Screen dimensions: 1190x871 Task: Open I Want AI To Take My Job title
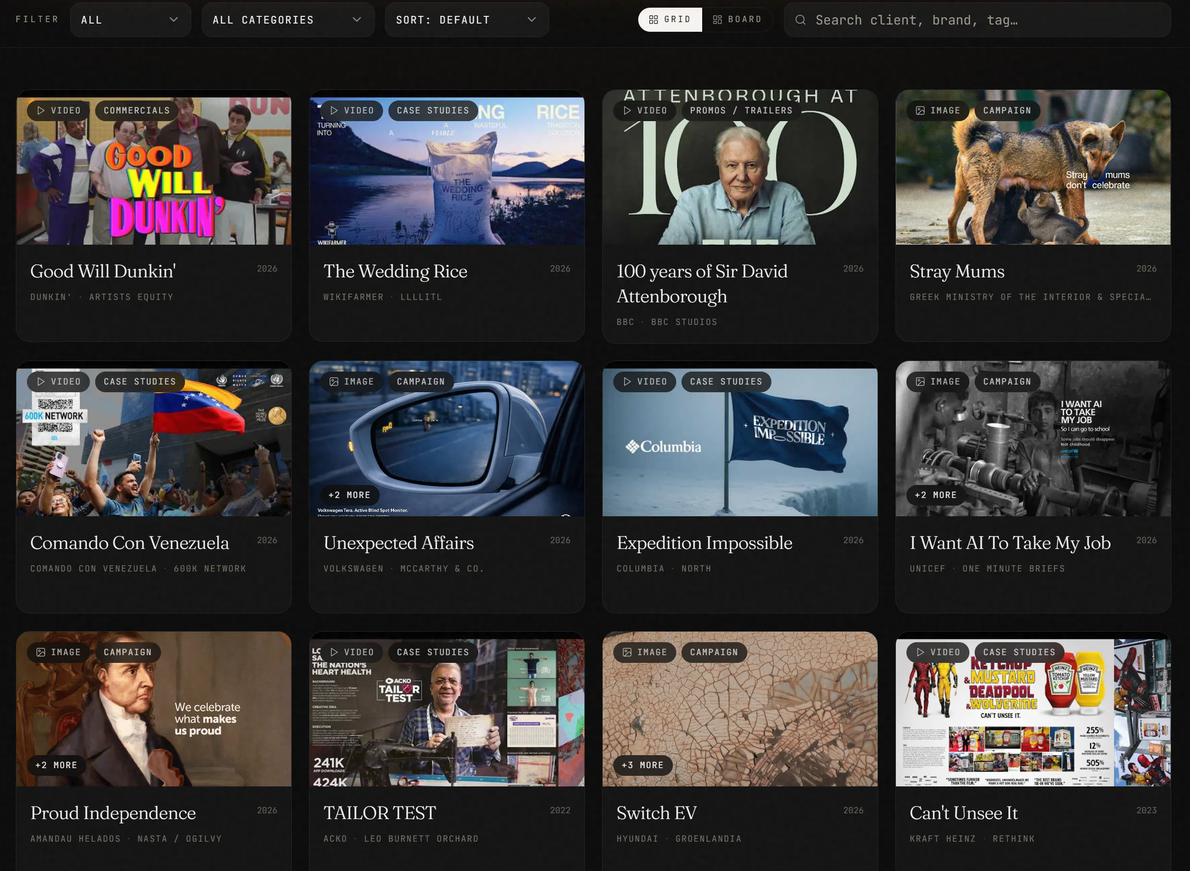[1010, 543]
